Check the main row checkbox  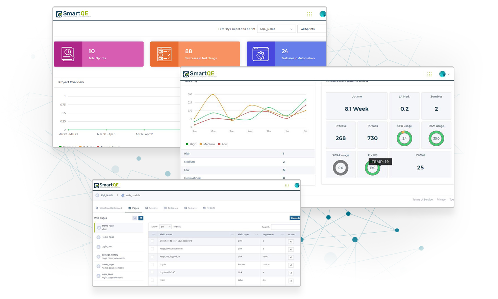pyautogui.click(x=152, y=280)
